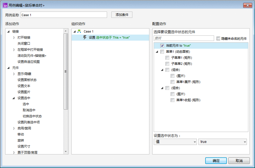Screen dimensions: 255x168
Task: Expand the second (组合) node above 菜单1收起
Action: (162, 88)
